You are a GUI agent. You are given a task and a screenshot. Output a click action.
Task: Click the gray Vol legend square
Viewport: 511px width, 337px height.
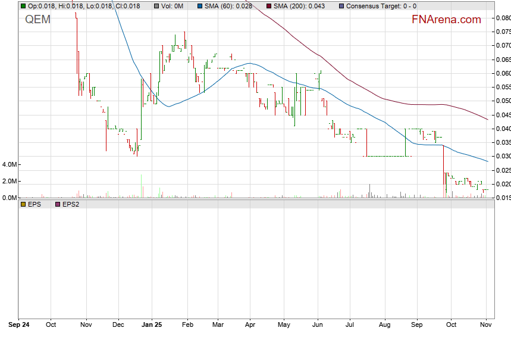pos(156,6)
